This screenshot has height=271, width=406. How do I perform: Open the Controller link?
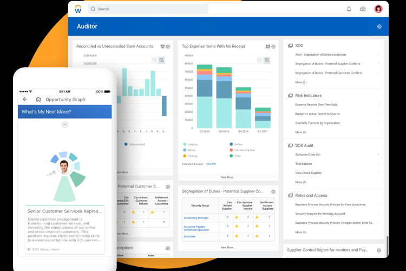[x=189, y=236]
